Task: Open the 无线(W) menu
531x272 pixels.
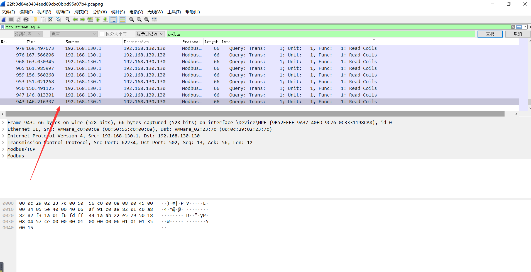Action: coord(155,12)
